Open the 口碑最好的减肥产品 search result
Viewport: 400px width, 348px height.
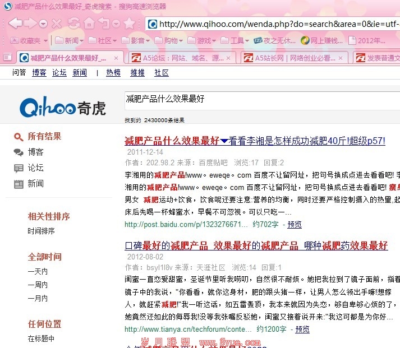(256, 245)
